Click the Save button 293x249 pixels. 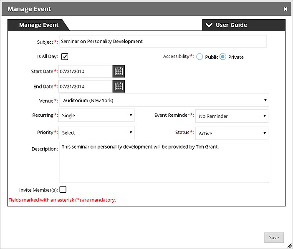[274, 237]
